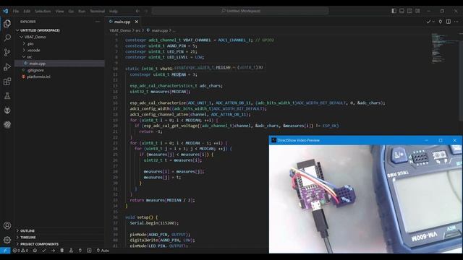The width and height of the screenshot is (463, 260).
Task: Click the remote indicator in status bar
Action: [x=5, y=251]
